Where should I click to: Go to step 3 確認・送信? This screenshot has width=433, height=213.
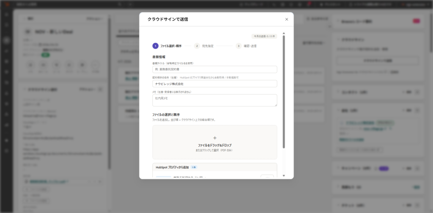(246, 46)
